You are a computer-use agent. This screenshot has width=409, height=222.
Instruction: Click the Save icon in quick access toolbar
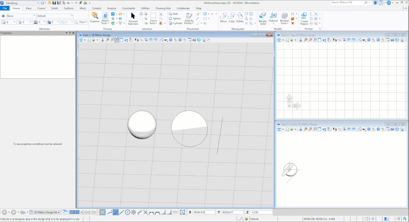click(x=54, y=3)
